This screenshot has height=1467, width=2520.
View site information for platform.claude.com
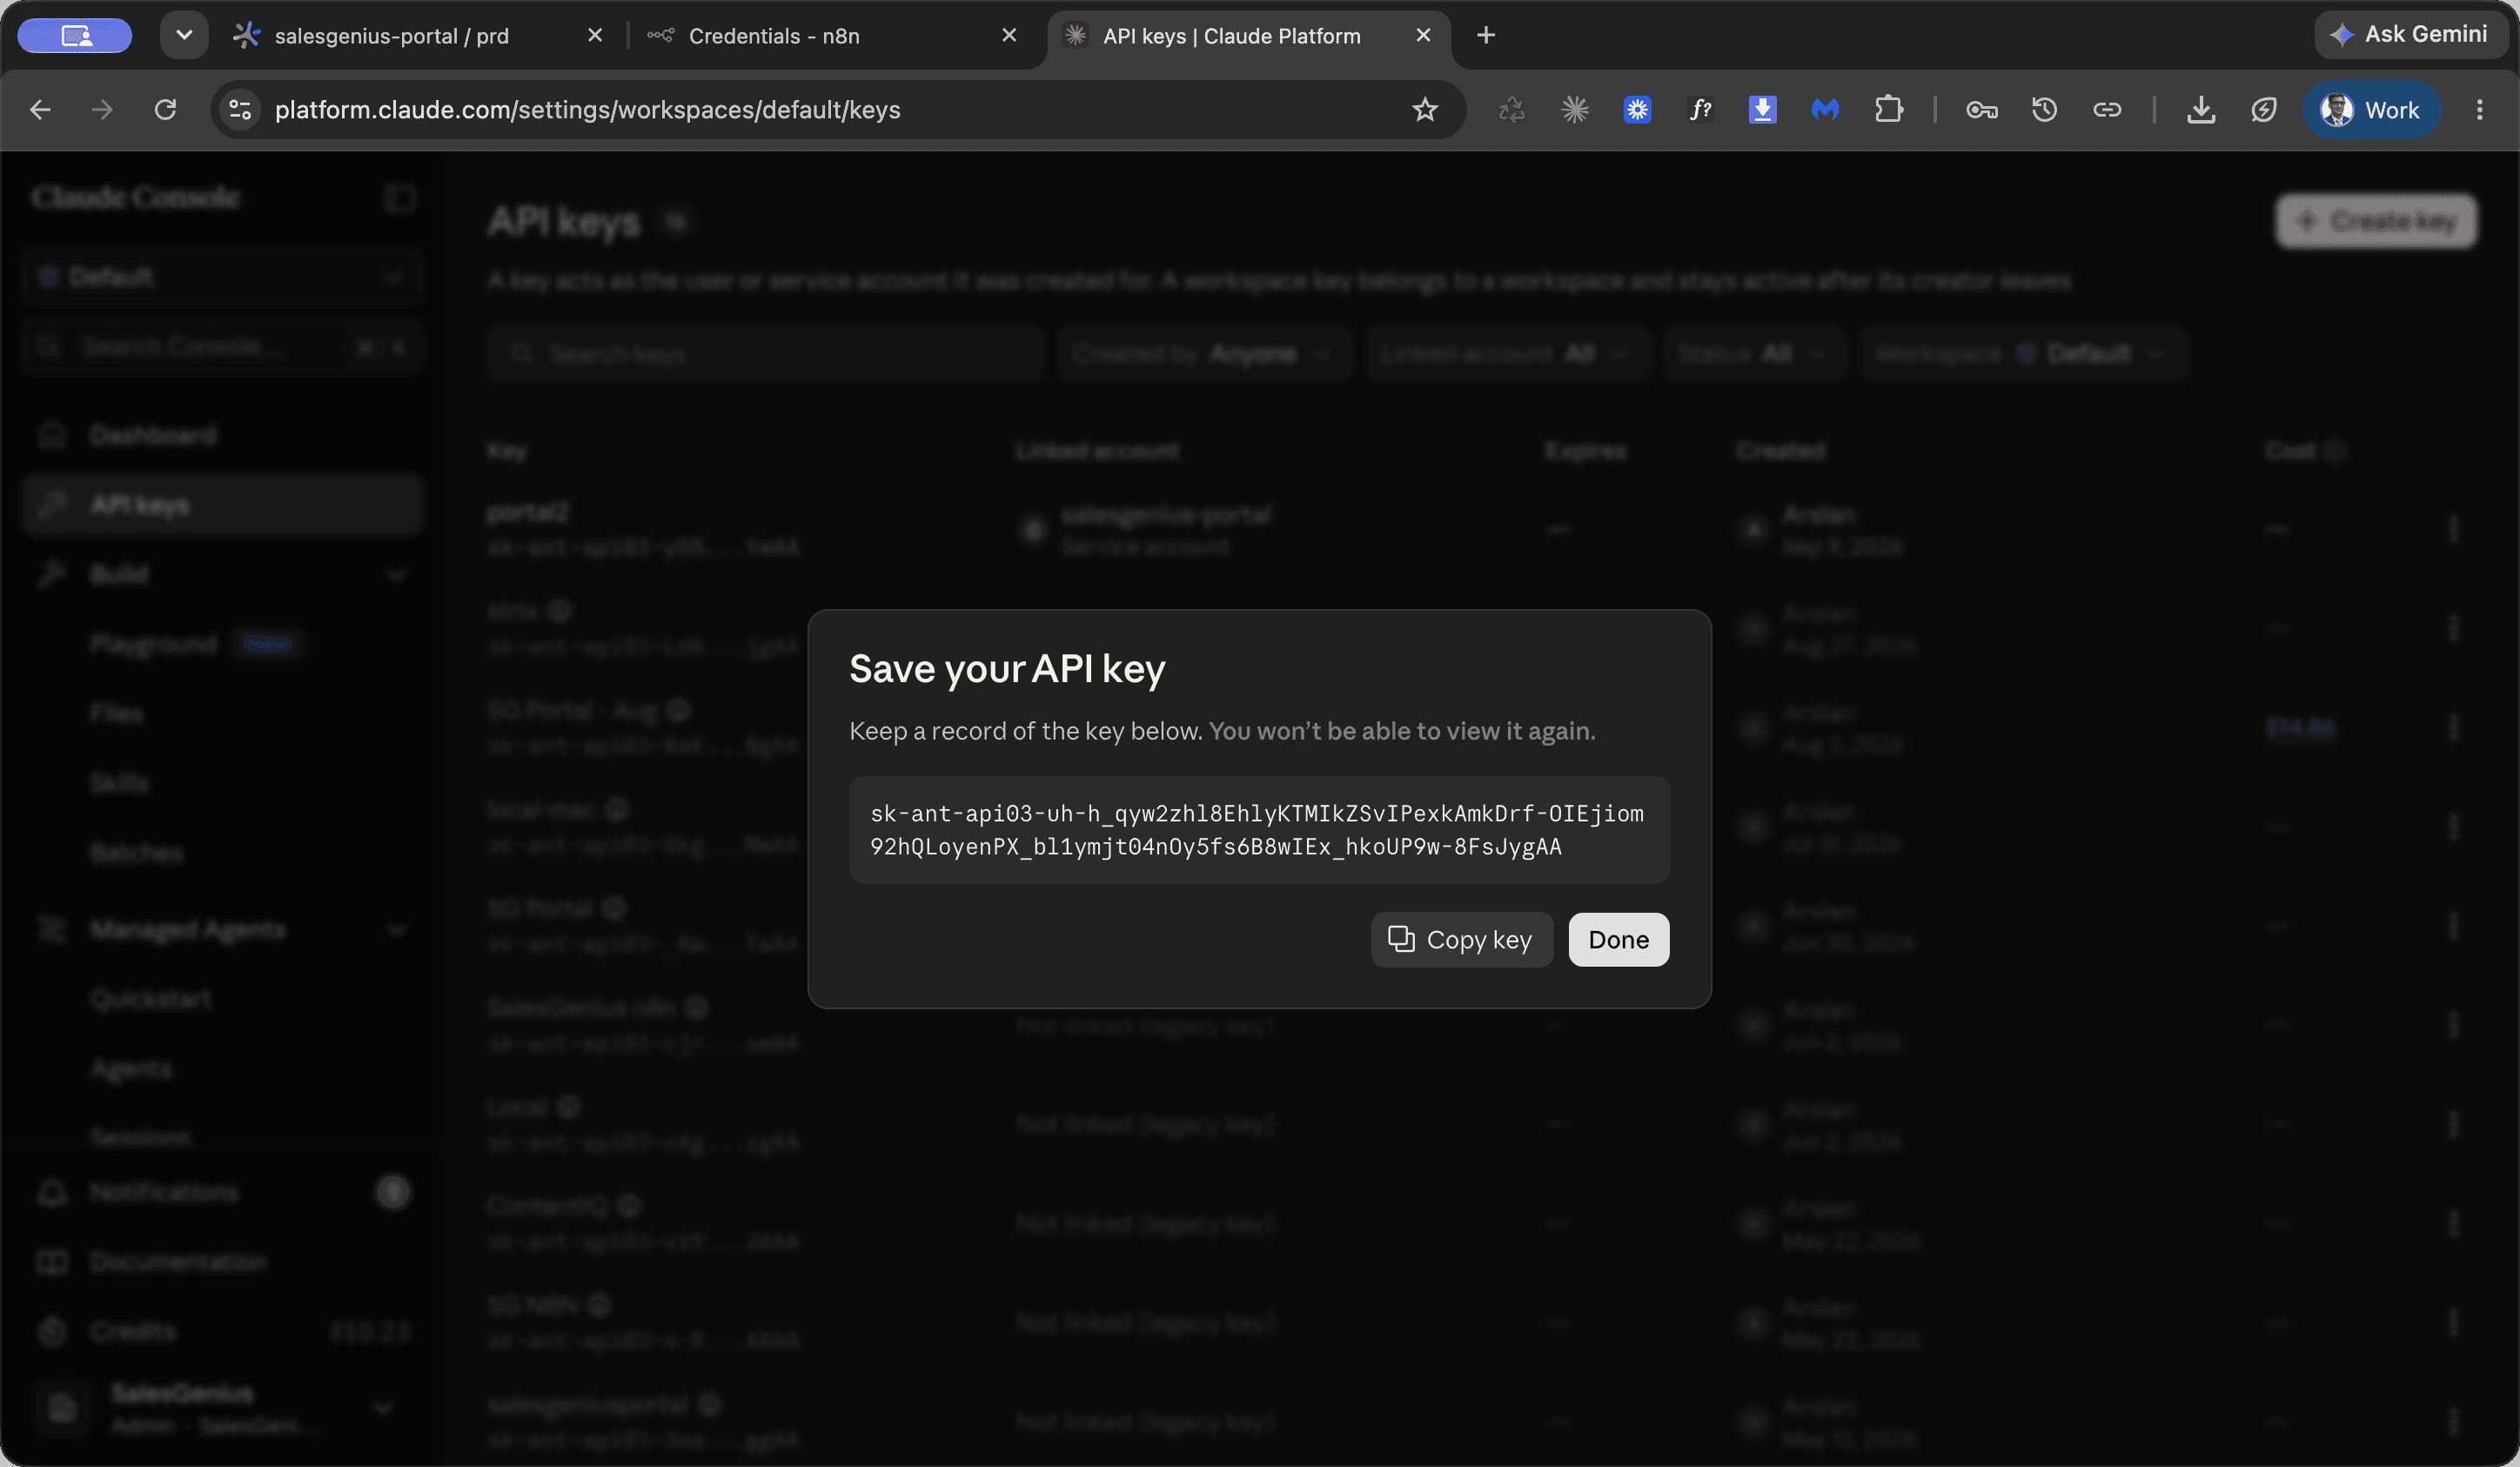[240, 109]
